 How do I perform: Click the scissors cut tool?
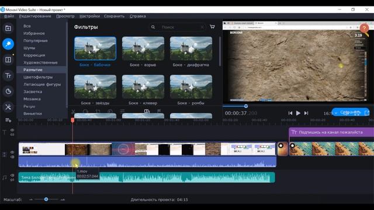point(73,111)
